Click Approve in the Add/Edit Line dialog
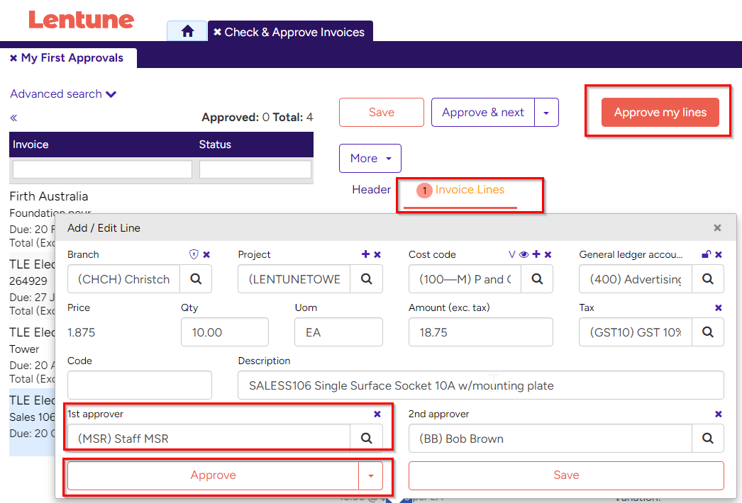742x503 pixels. coord(214,475)
